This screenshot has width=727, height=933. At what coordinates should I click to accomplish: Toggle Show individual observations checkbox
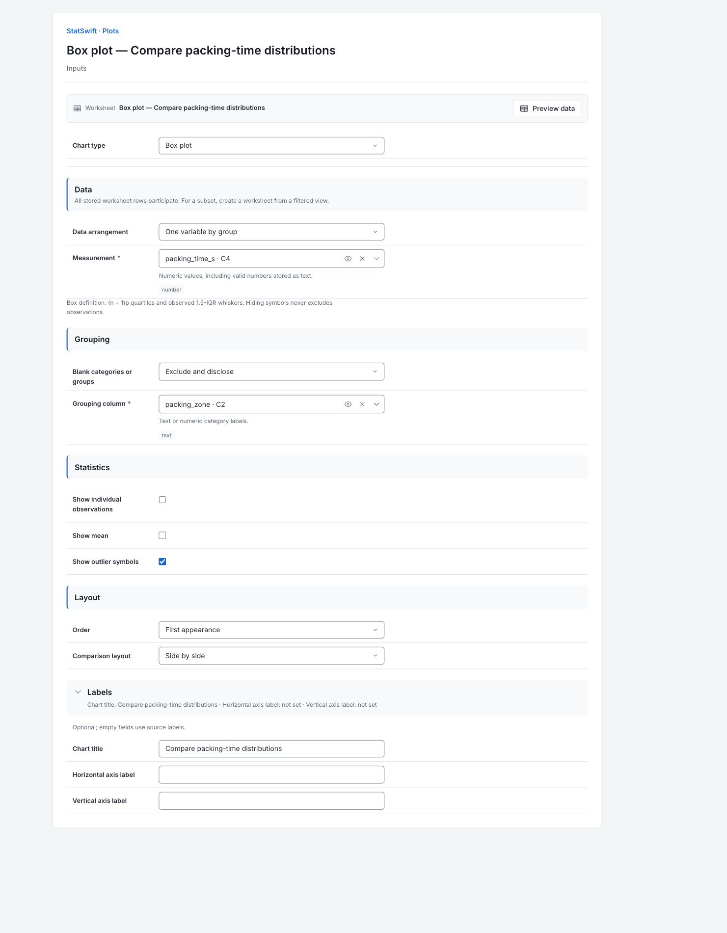162,500
